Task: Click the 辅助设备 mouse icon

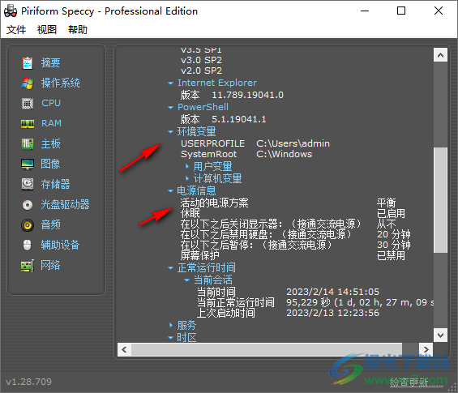Action: [28, 245]
